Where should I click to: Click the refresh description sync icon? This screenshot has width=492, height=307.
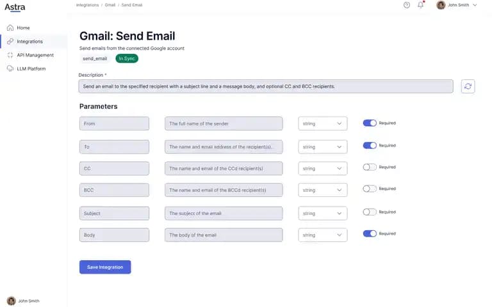468,86
